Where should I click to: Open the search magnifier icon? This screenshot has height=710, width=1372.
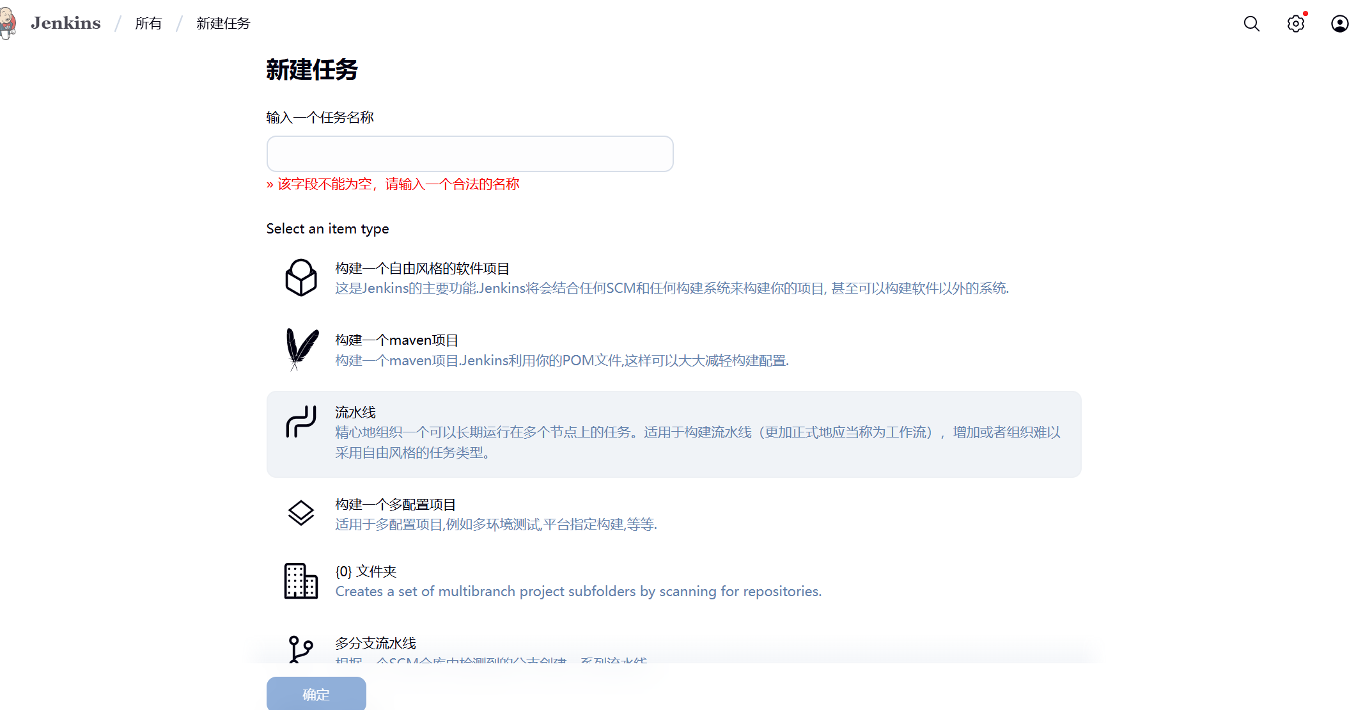(x=1251, y=24)
